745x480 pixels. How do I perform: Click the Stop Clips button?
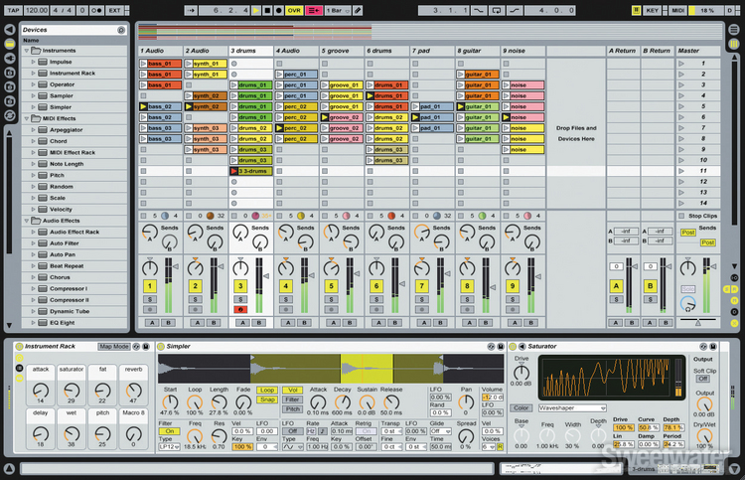pos(698,216)
